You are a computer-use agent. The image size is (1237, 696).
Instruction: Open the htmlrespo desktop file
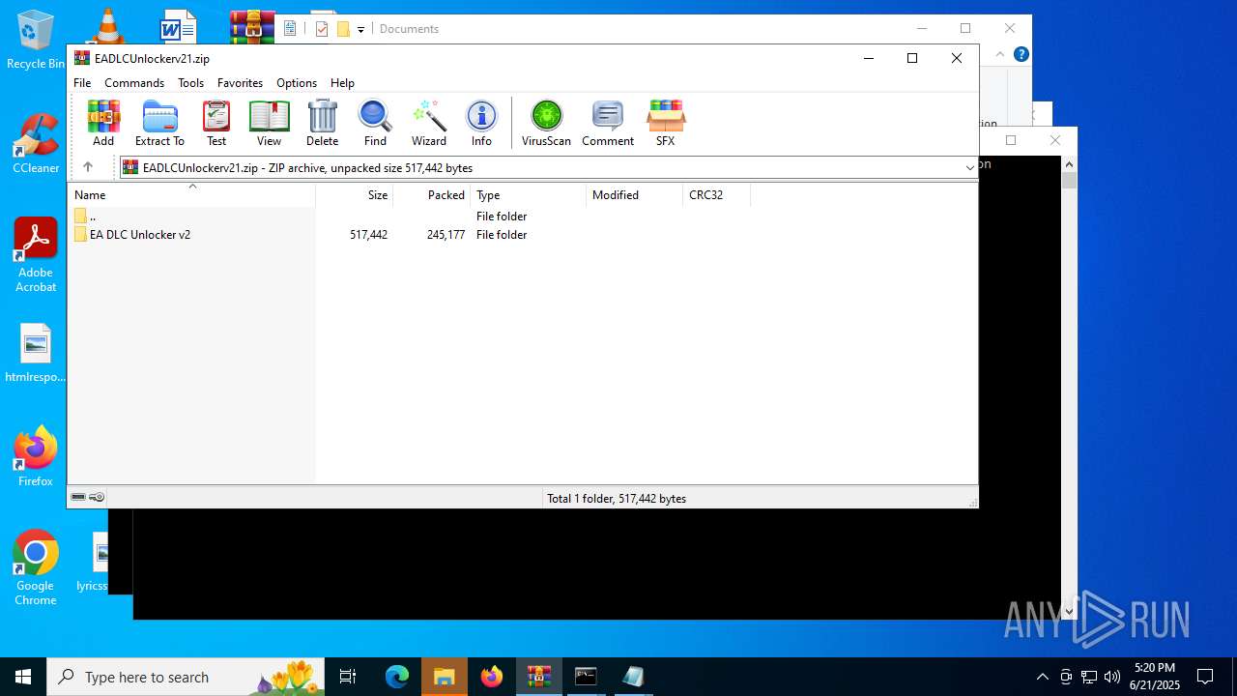click(x=36, y=354)
